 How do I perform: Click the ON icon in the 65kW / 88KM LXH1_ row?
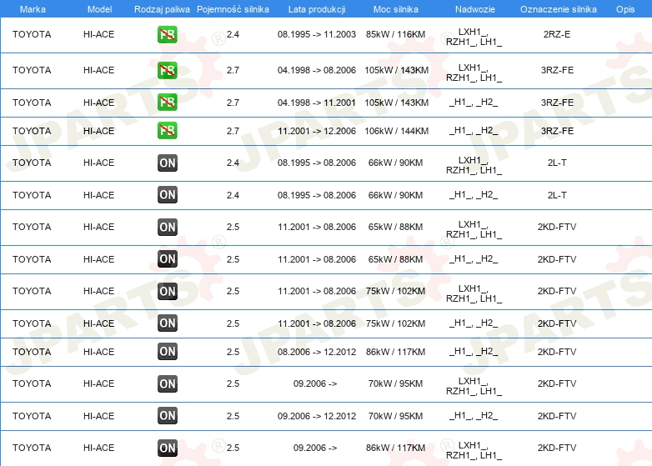(x=167, y=227)
